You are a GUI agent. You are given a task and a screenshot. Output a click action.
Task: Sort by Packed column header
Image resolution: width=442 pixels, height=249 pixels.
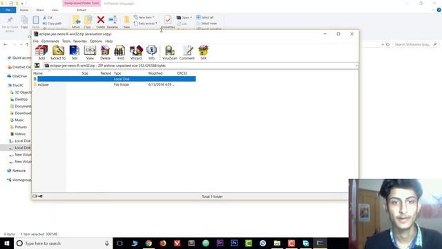coord(106,73)
